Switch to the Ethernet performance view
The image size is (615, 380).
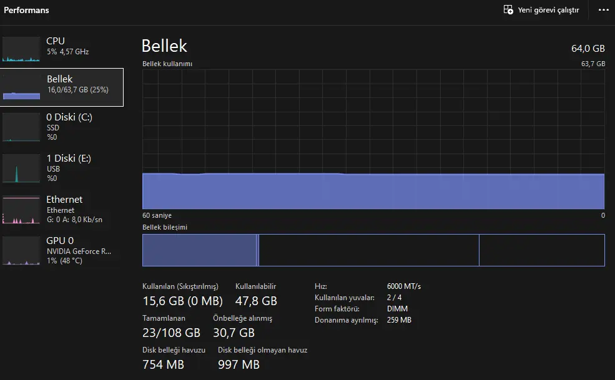coord(62,209)
